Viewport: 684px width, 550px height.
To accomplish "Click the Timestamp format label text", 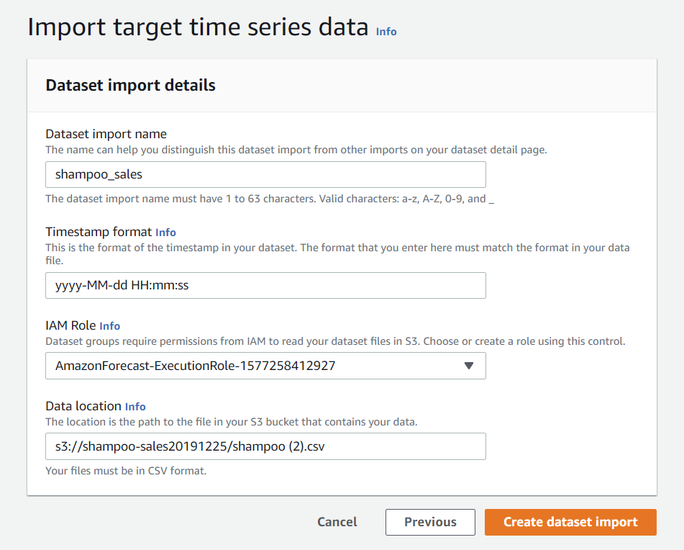I will [x=99, y=232].
